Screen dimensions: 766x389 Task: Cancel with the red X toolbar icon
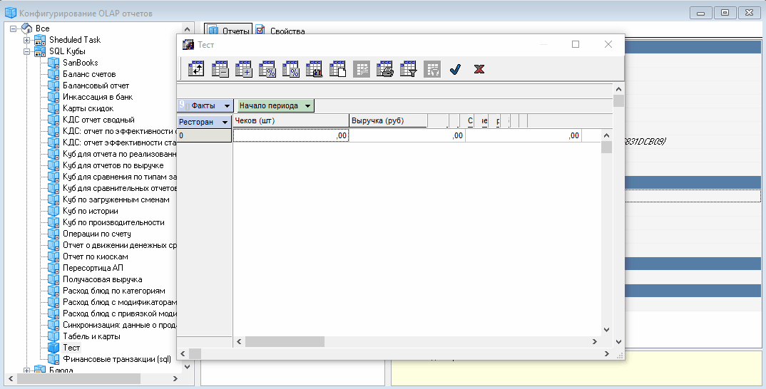tap(479, 69)
